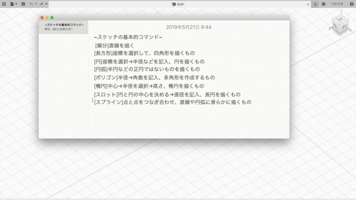Click the note date 2019年5月21日 9:44

189,27
